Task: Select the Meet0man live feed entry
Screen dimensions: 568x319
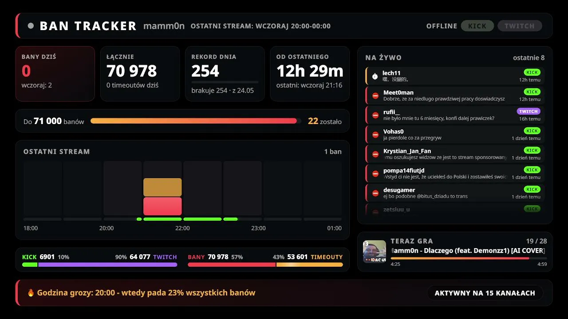Action: [x=455, y=96]
